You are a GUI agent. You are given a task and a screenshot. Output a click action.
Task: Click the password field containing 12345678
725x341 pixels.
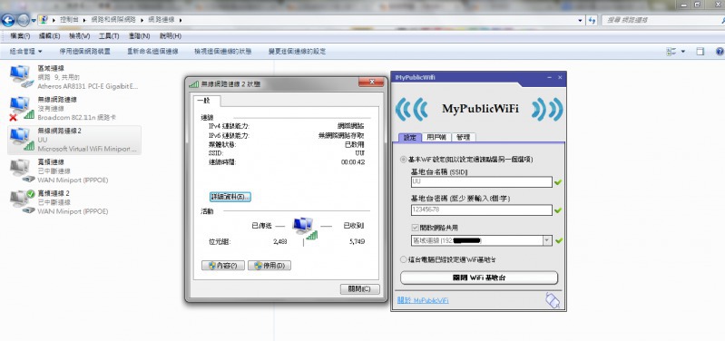tap(481, 210)
